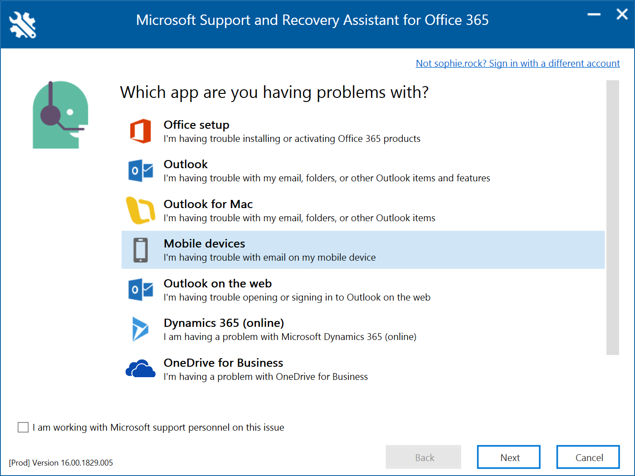Click the Outlook envelope icon
Viewport: 635px width, 476px height.
[x=141, y=171]
